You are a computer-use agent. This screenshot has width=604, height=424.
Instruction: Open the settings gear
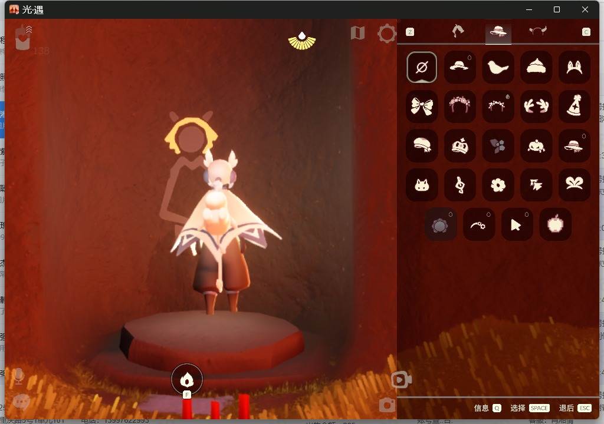[x=387, y=34]
